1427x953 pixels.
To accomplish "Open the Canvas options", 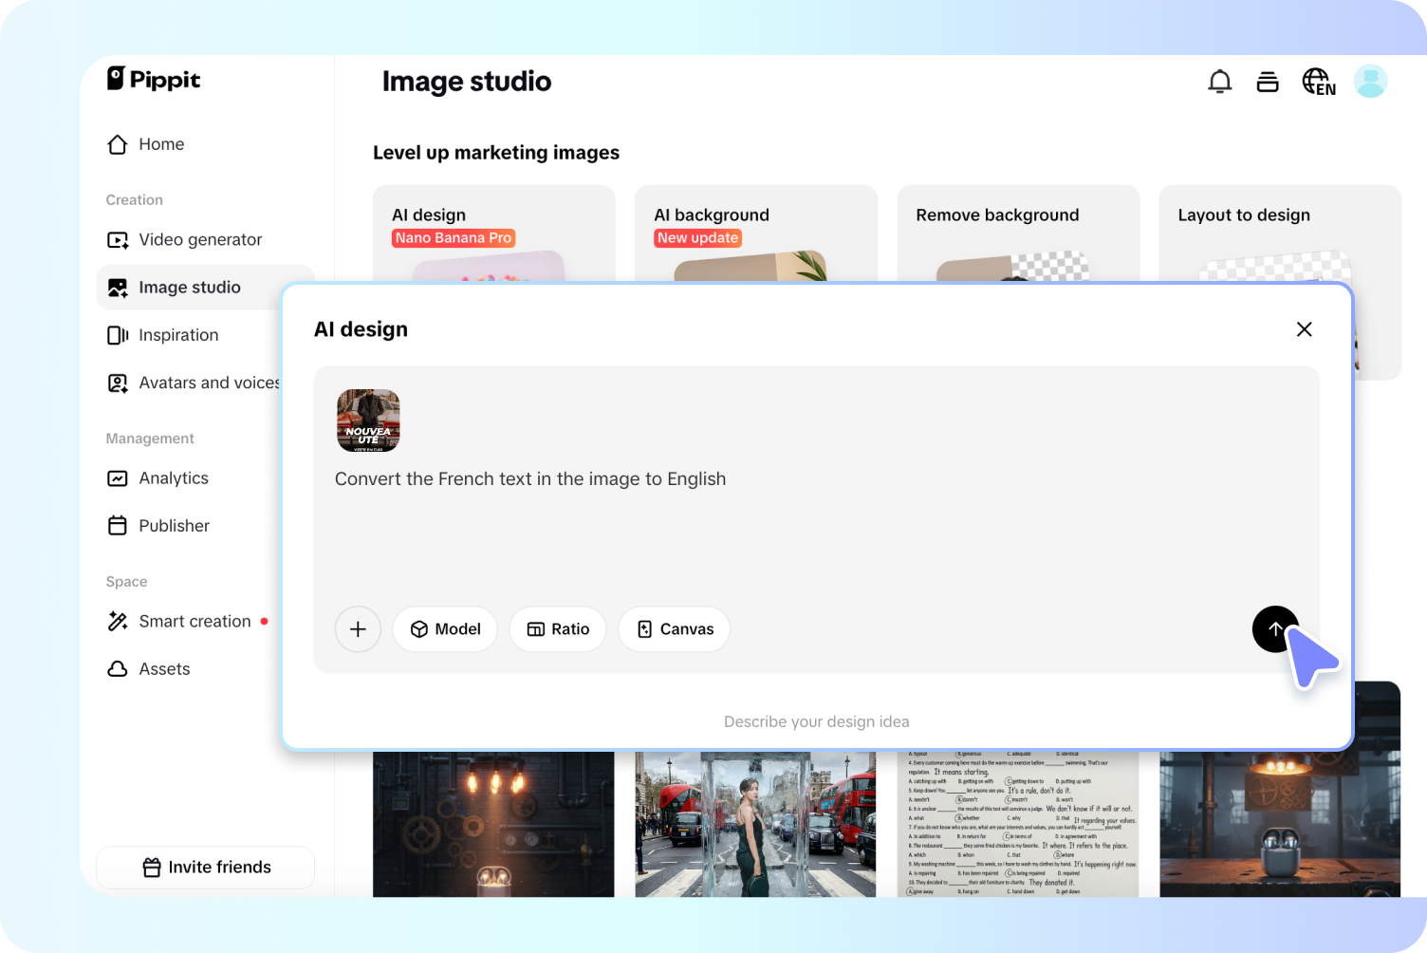I will point(674,628).
